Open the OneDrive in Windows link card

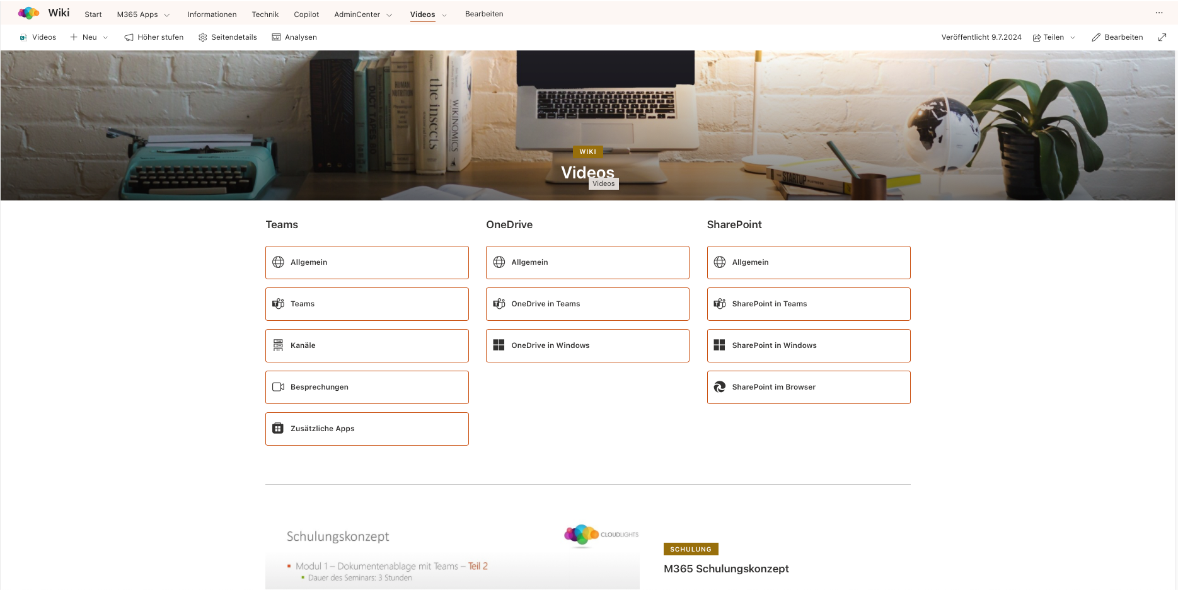pos(587,345)
